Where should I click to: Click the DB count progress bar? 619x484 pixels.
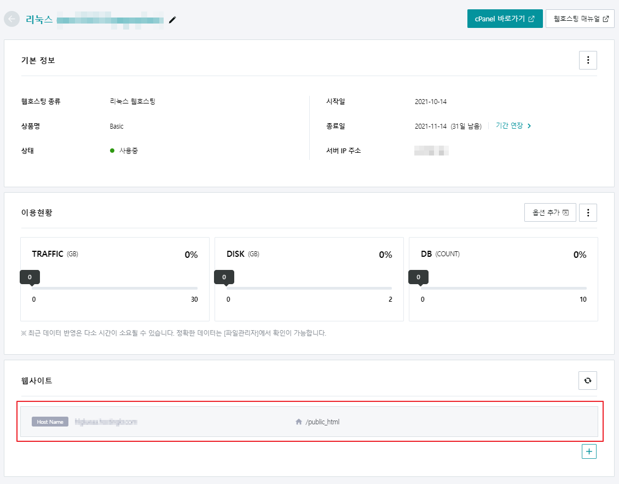pos(504,288)
